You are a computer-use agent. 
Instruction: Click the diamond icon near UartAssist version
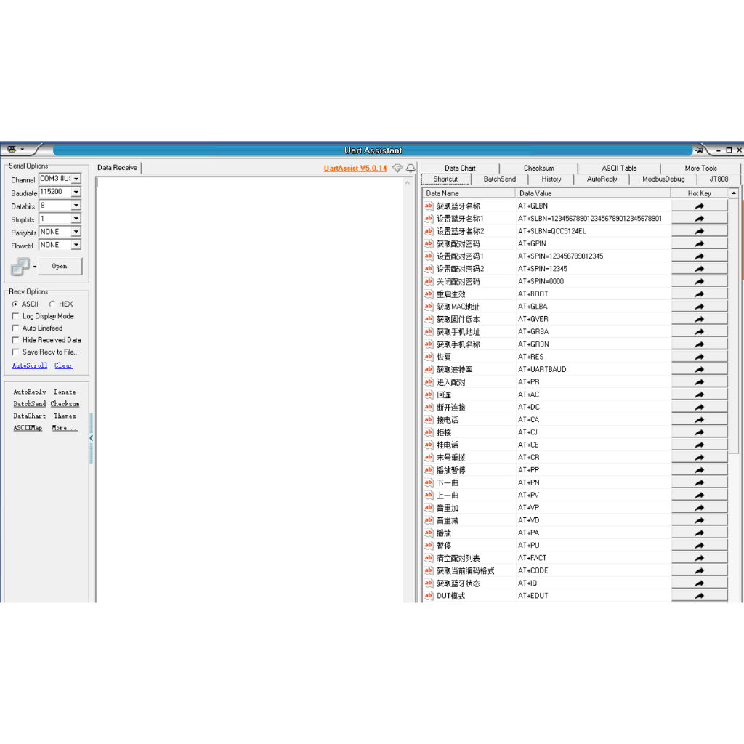(x=397, y=168)
